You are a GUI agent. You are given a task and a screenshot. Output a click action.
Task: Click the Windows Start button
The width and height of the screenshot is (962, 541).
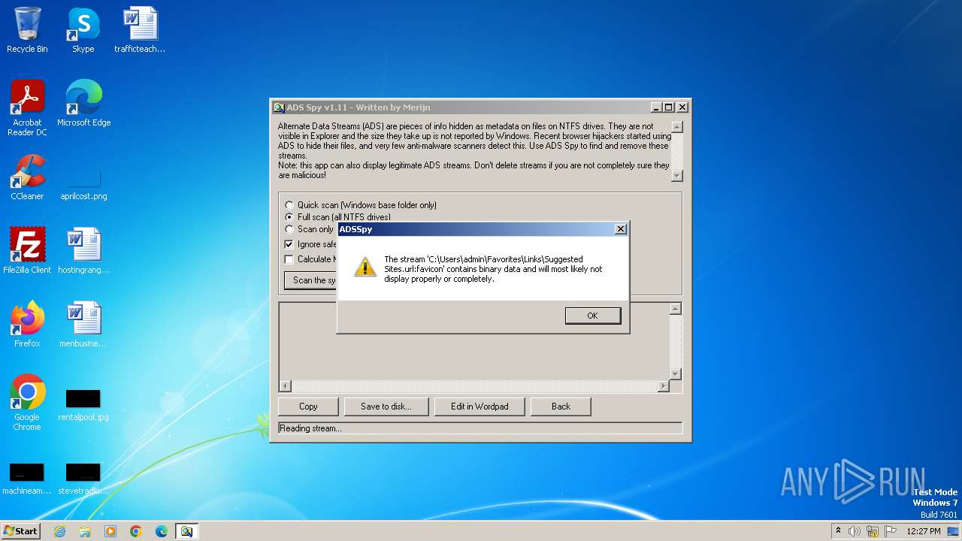(x=20, y=531)
